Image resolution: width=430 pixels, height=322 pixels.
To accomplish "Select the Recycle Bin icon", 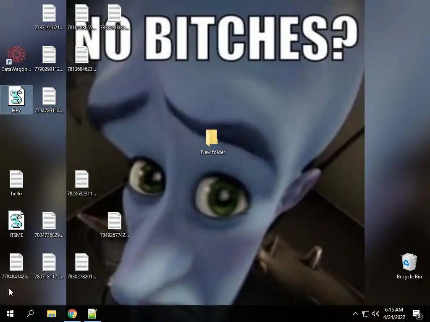I will [x=409, y=262].
